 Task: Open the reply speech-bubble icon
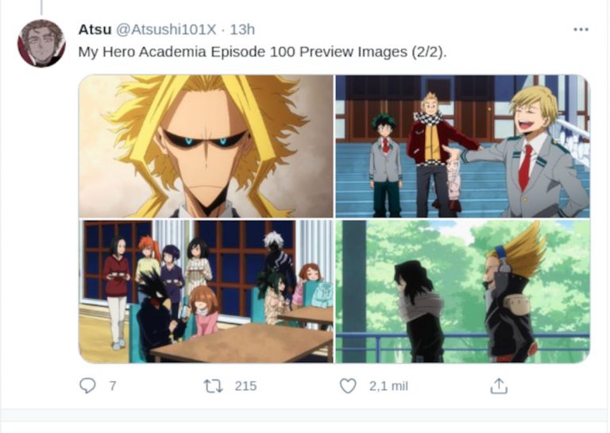tap(87, 386)
